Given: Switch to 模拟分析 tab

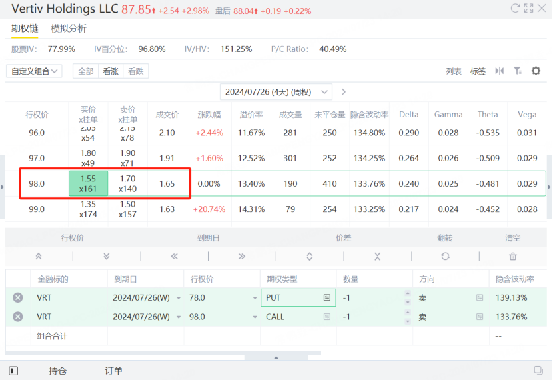Looking at the screenshot, I should click(x=69, y=29).
